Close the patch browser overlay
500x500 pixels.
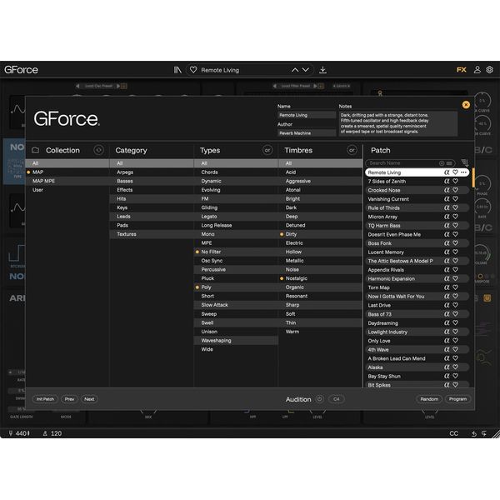(466, 105)
